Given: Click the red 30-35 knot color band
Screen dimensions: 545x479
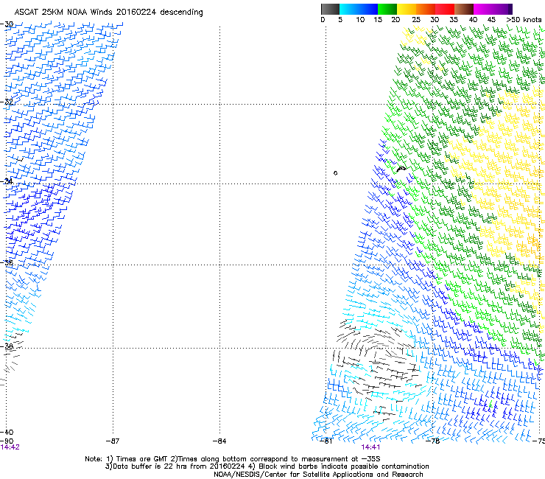Looking at the screenshot, I should click(445, 9).
